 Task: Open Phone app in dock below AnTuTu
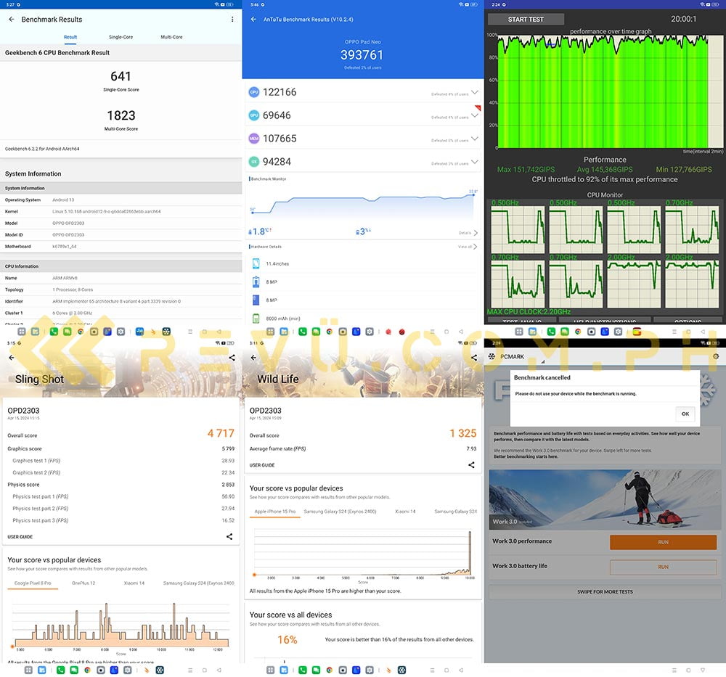pos(303,332)
